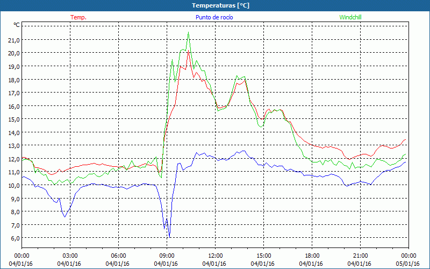Click the 18,0 y-axis value
The image size is (430, 269).
[14, 80]
